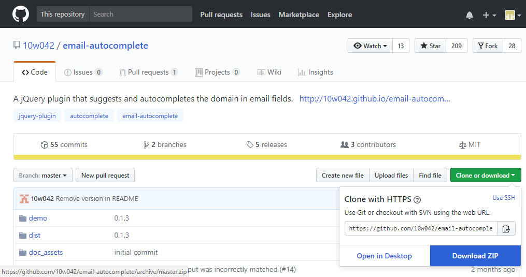This screenshot has height=277, width=526.
Task: Click the repository book icon beside 10w042
Action: click(17, 45)
